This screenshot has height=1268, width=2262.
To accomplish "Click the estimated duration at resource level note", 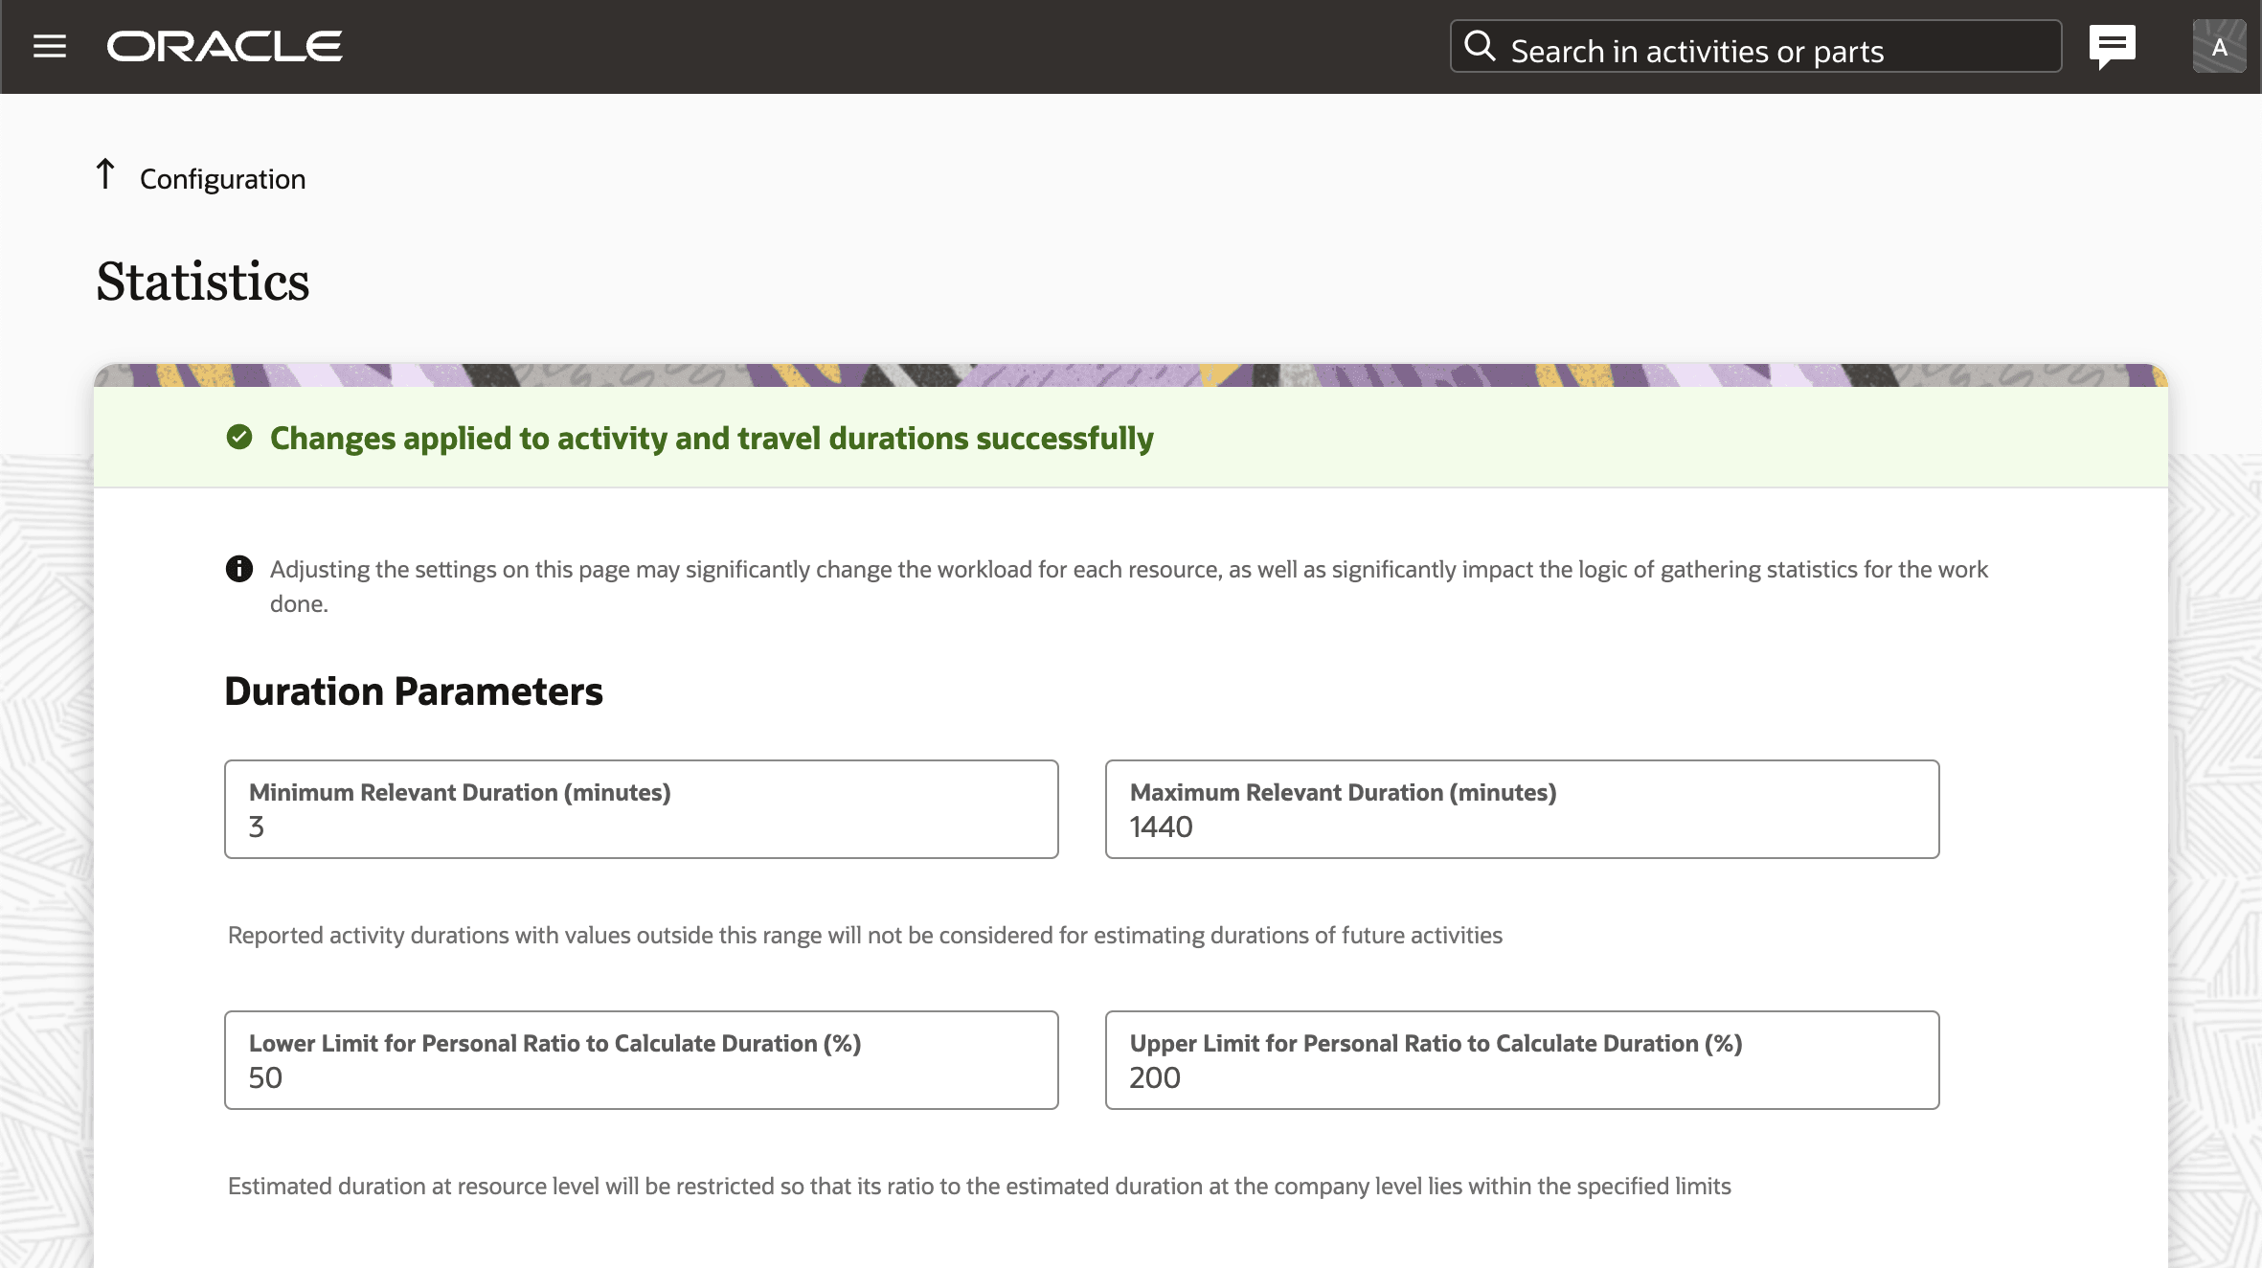I will [979, 1187].
